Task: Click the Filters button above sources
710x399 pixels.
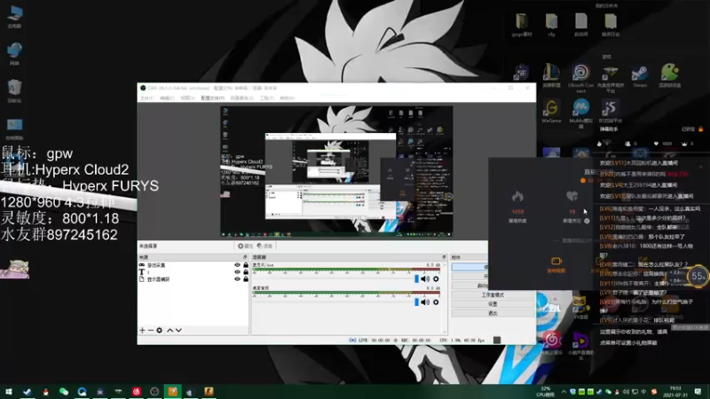Action: [264, 246]
